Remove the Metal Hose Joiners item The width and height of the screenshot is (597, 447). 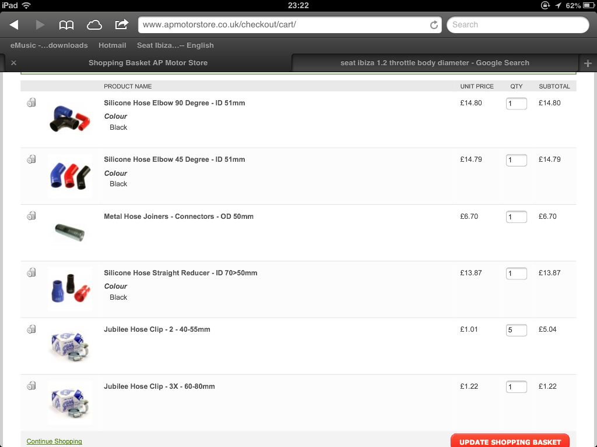click(31, 216)
